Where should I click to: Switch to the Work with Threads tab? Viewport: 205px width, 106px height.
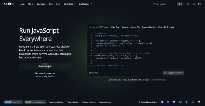point(166,27)
